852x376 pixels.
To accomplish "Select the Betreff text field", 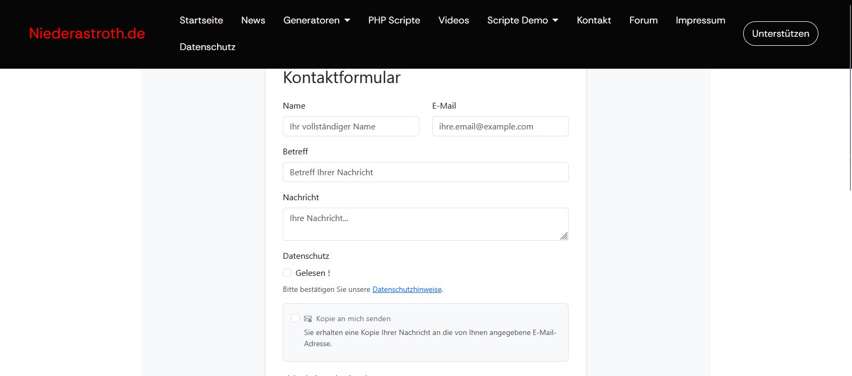I will point(425,172).
